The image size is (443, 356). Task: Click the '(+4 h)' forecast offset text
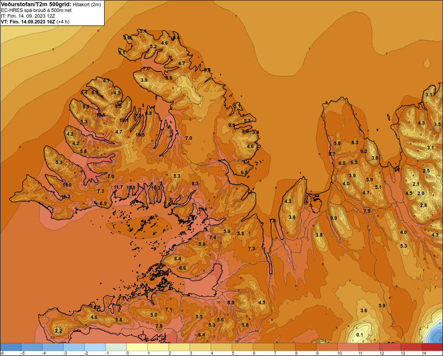pyautogui.click(x=63, y=22)
